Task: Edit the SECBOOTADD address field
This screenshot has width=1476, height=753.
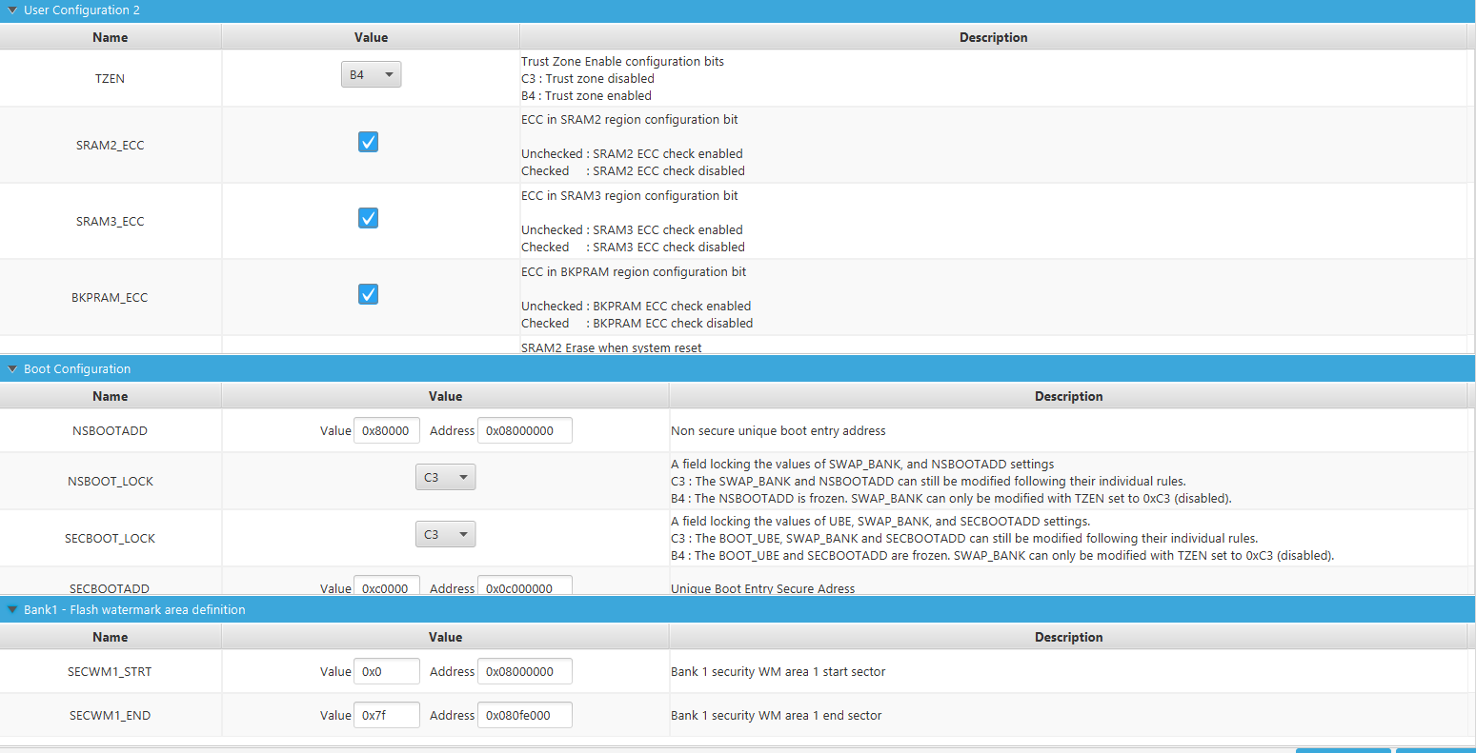Action: [x=524, y=587]
